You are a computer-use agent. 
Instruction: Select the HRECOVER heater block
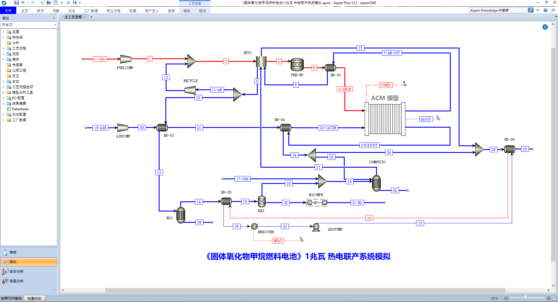254,226
